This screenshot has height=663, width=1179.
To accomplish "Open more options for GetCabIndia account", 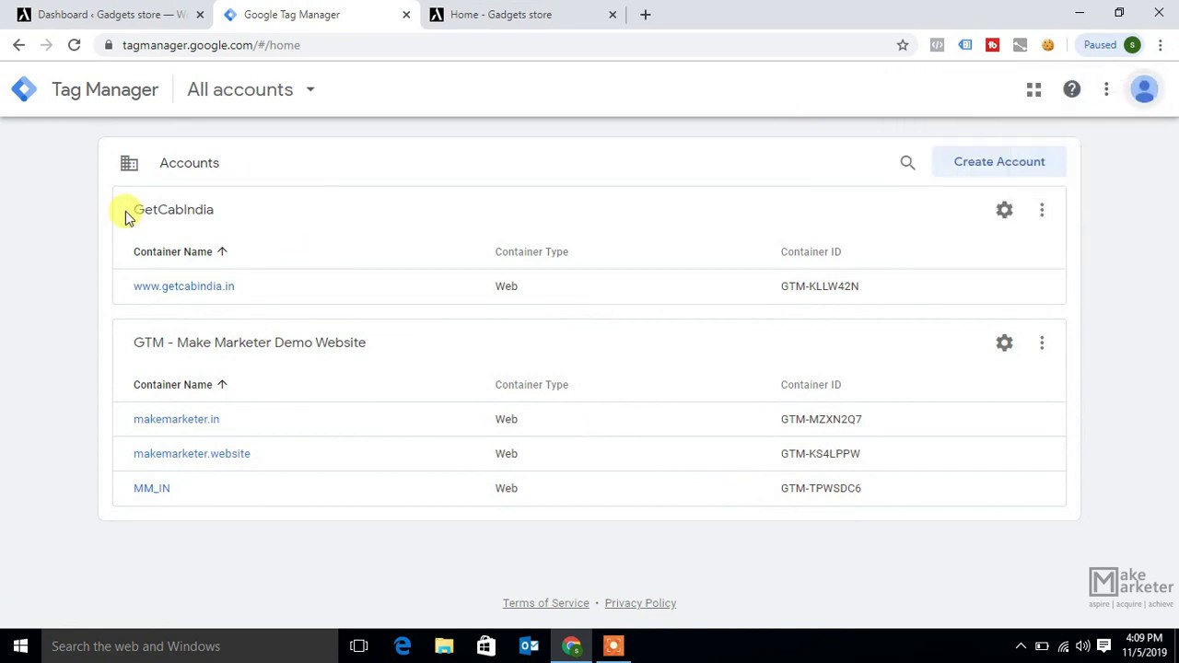I will click(x=1042, y=210).
